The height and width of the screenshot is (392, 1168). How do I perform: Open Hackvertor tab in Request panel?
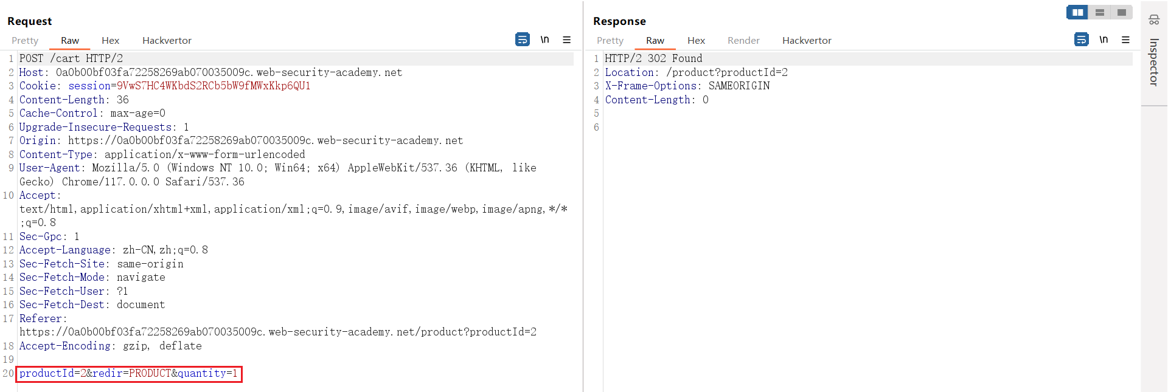(167, 41)
